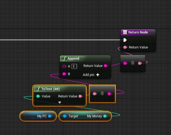Select the My PC variable node label
This screenshot has width=171, height=135.
point(42,116)
